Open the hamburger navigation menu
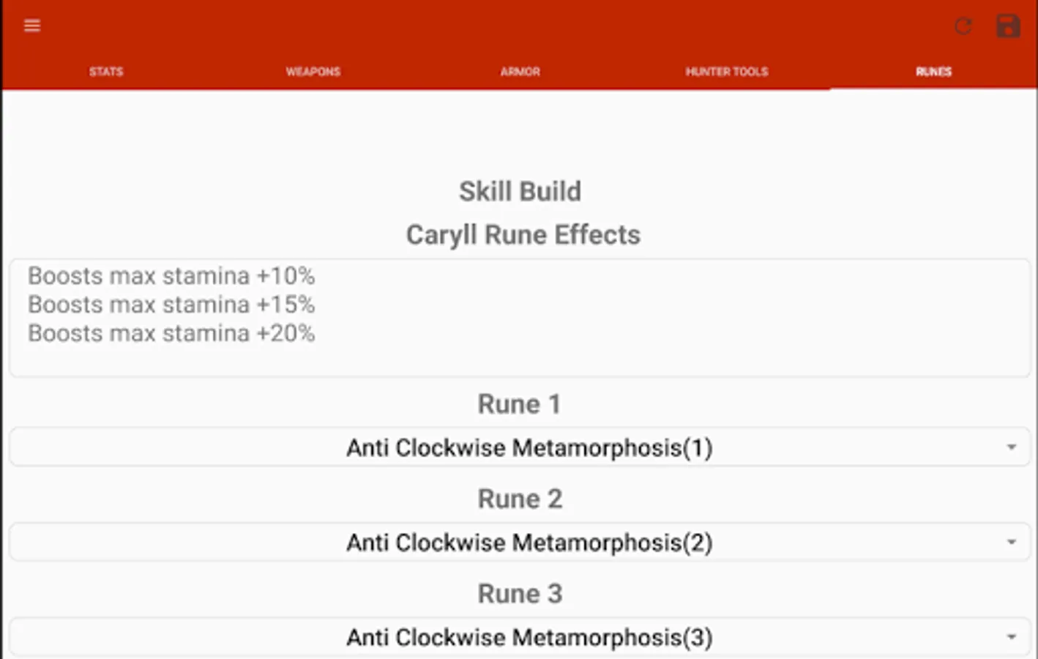Image resolution: width=1038 pixels, height=659 pixels. click(32, 26)
